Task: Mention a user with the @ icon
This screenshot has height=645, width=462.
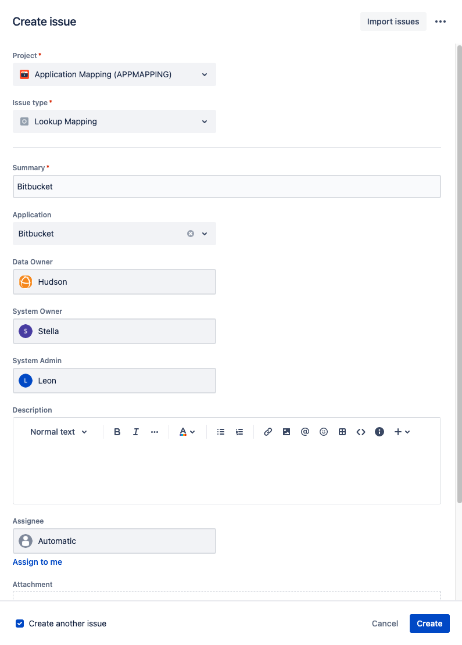Action: (x=305, y=432)
